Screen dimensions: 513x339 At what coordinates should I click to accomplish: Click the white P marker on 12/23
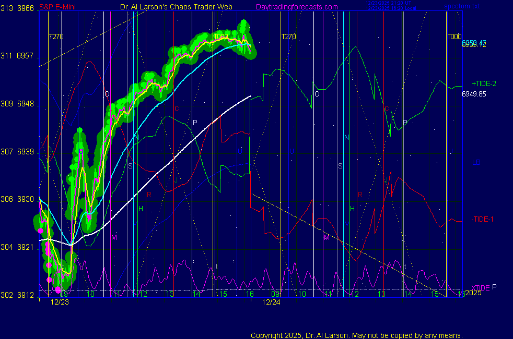click(195, 123)
